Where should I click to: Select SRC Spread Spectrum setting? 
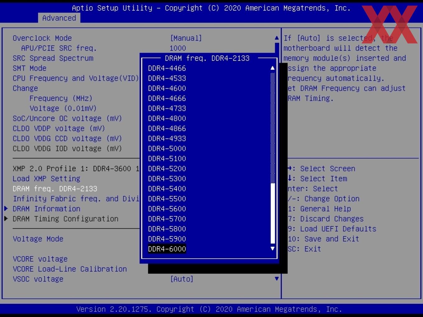[x=53, y=58]
